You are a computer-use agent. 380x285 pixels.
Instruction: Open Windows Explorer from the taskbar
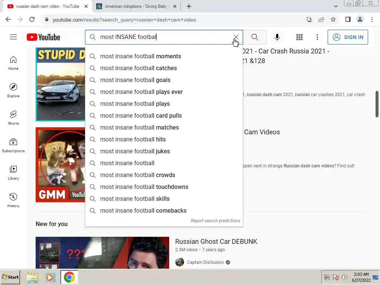32,277
